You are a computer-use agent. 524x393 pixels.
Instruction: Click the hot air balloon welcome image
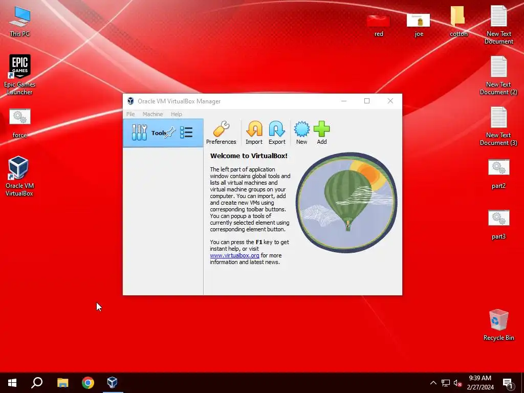pos(346,203)
